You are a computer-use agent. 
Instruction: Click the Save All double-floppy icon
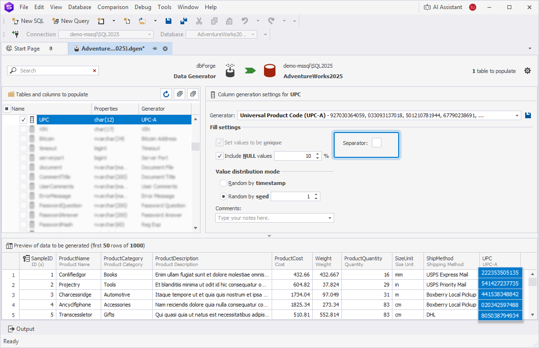point(183,21)
